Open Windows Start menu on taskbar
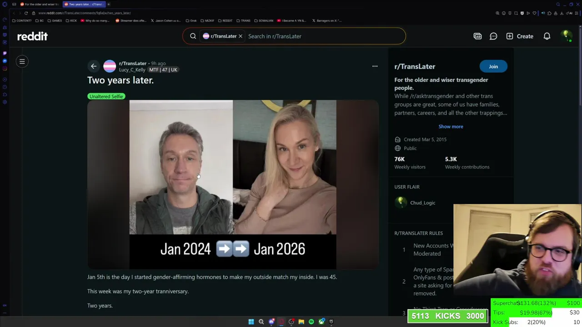The width and height of the screenshot is (582, 327). tap(251, 322)
